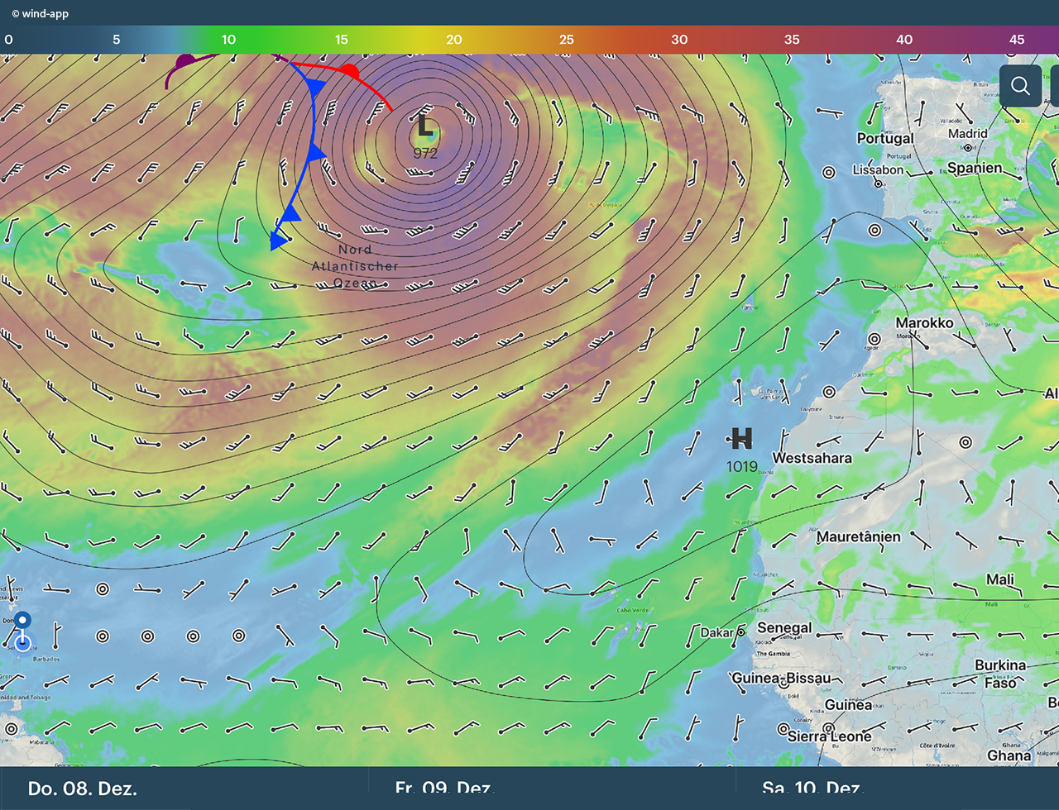
Task: Click the Madrid city label
Action: tap(968, 133)
